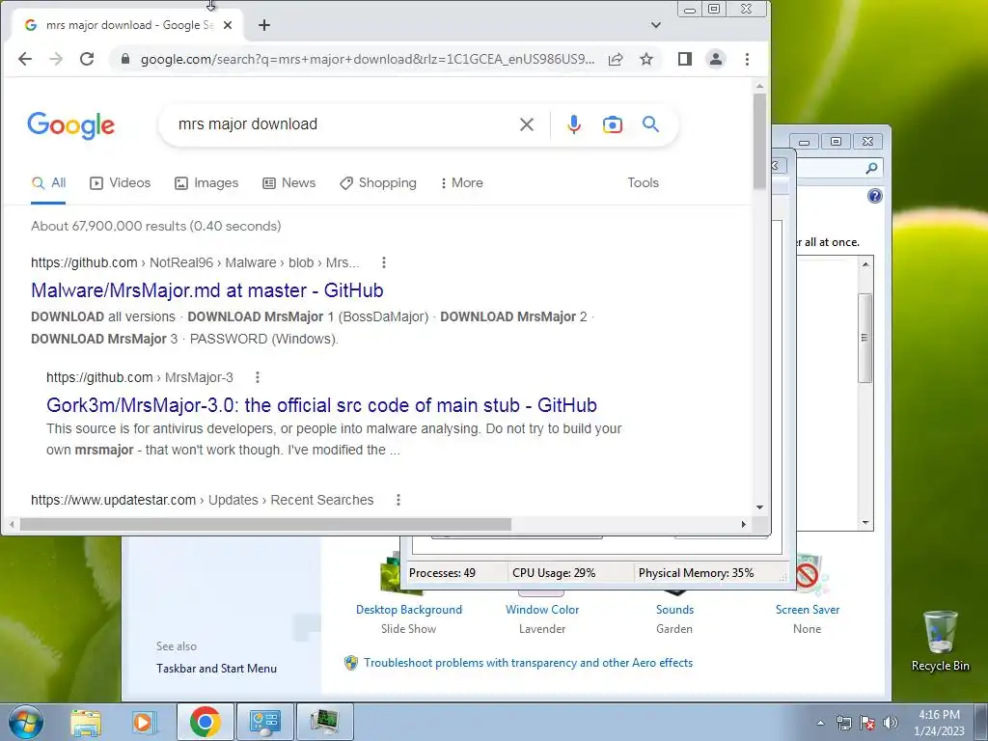
Task: Switch to Chrome taskbar button
Action: tap(205, 722)
